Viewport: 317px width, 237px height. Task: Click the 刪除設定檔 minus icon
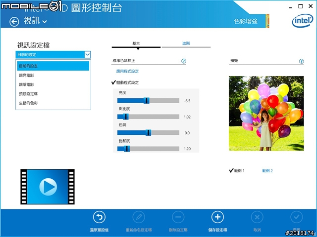(x=178, y=217)
